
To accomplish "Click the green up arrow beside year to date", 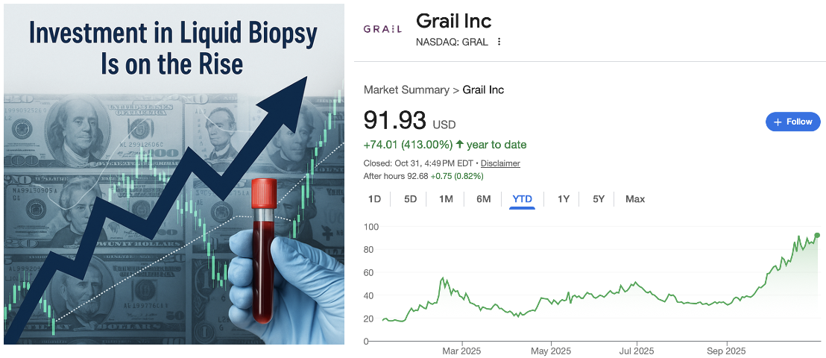I will [459, 145].
